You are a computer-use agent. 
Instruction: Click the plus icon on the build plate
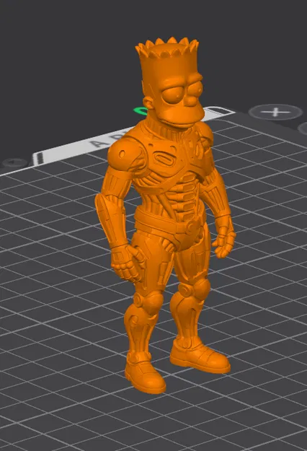click(275, 112)
